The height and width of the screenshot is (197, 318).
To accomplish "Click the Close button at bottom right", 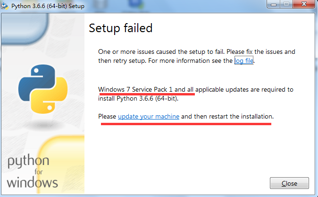I will [x=289, y=183].
